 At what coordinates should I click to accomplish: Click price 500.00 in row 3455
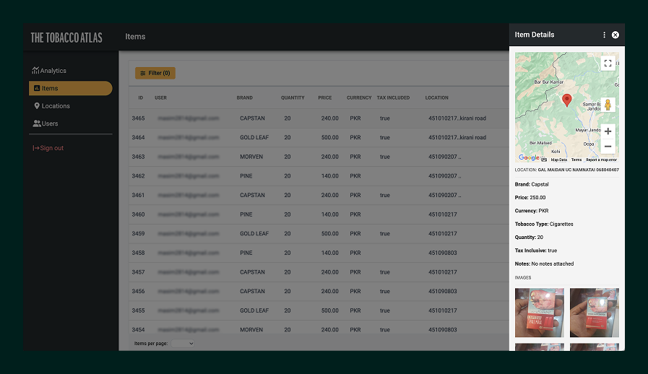click(330, 310)
